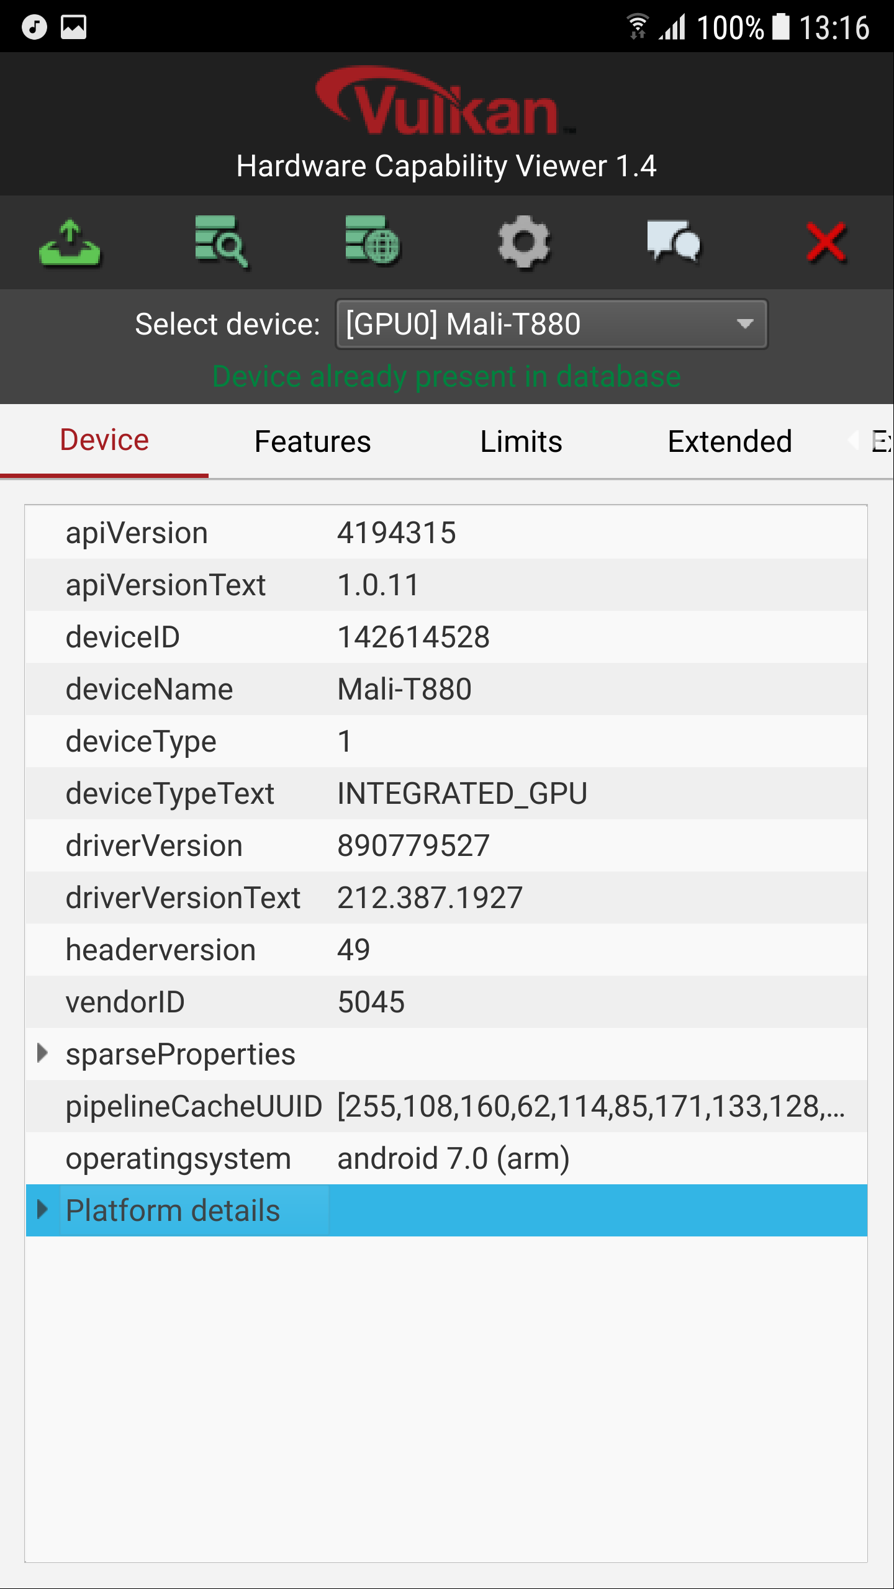Tap the Wi-Fi status icon
The image size is (894, 1589).
pyautogui.click(x=638, y=27)
